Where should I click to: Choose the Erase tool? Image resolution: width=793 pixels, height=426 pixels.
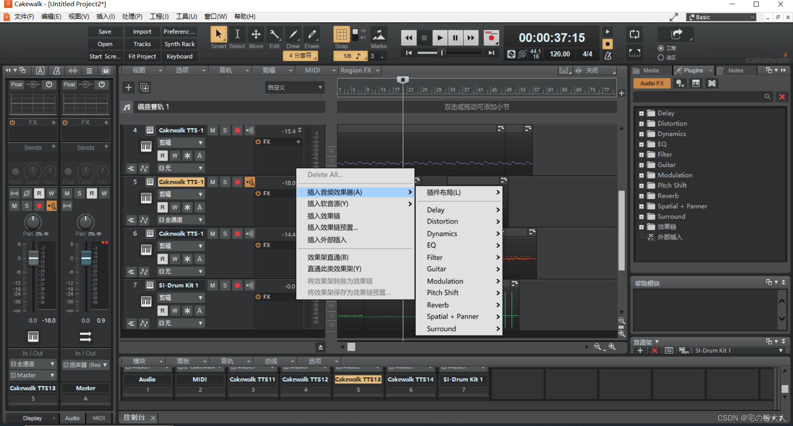click(312, 34)
